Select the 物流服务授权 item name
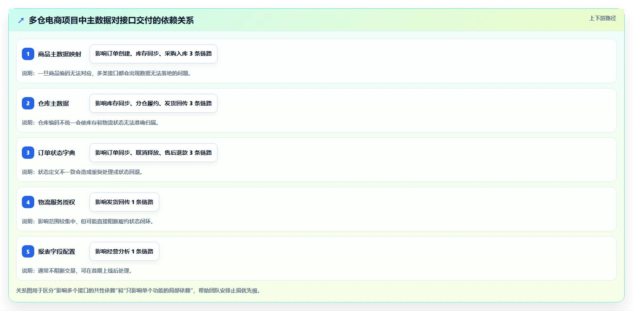Viewport: 633px width, 311px height. [57, 202]
